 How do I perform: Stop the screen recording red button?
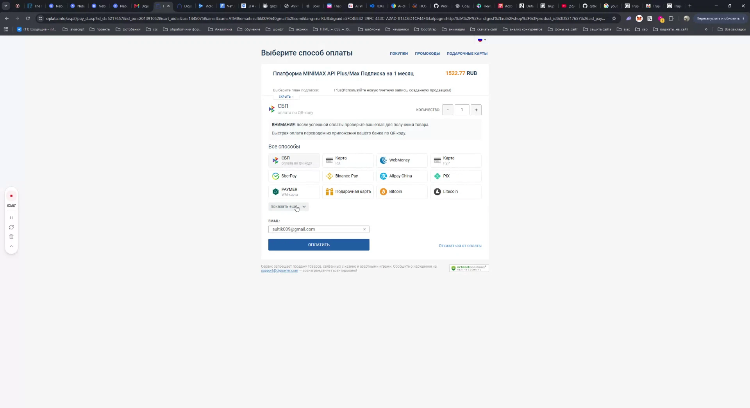click(11, 196)
